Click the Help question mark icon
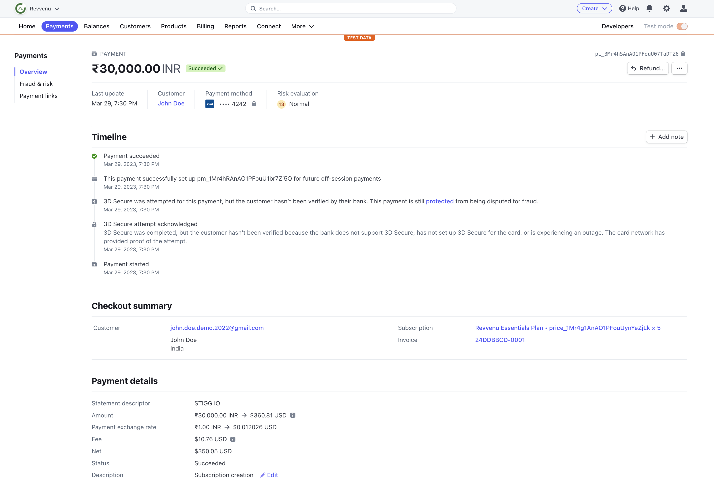 click(x=622, y=9)
